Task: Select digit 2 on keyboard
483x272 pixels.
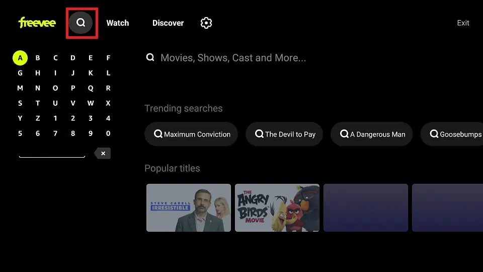Action: [73, 118]
